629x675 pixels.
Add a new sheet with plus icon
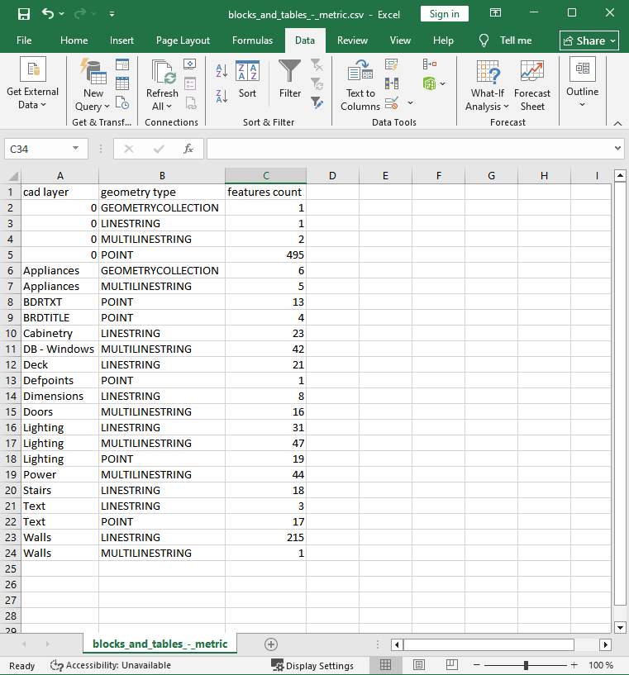pos(271,644)
